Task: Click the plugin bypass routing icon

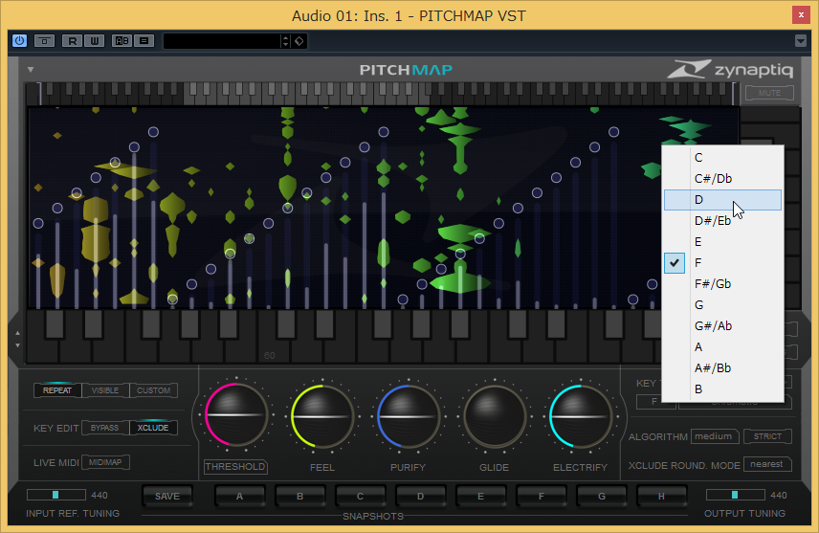Action: point(44,41)
